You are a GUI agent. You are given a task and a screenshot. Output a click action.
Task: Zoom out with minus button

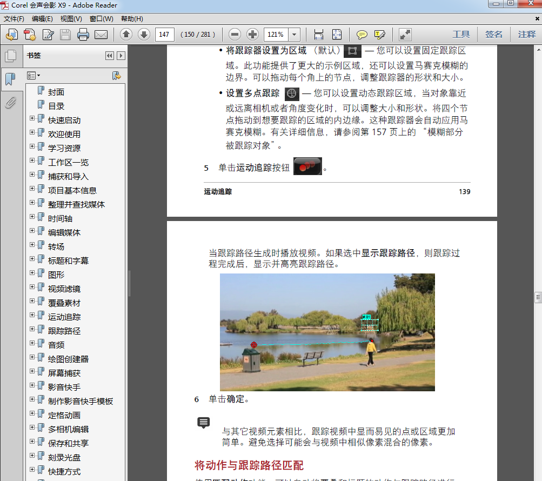click(235, 34)
